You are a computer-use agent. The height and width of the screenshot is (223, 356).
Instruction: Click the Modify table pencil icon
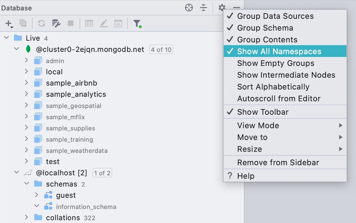point(104,24)
